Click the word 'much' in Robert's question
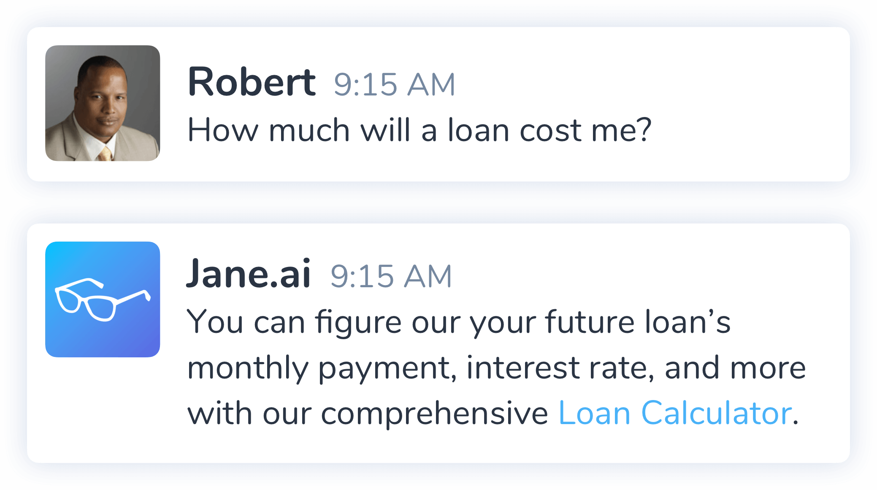This screenshot has width=877, height=490. click(309, 130)
